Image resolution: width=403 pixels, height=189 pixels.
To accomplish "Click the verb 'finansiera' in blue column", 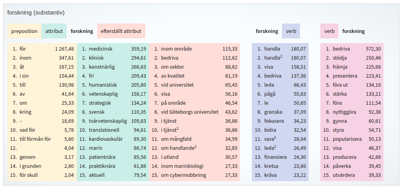I will pyautogui.click(x=275, y=157).
